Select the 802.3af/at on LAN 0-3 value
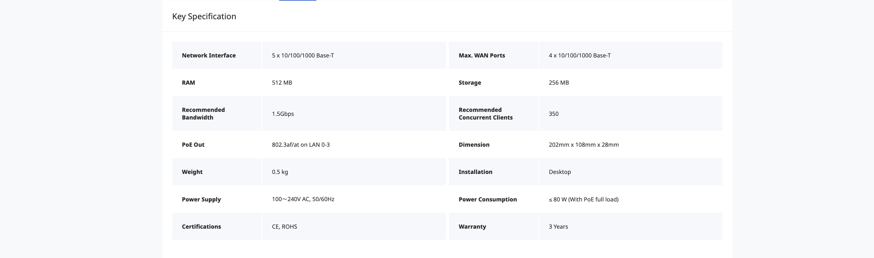 point(300,145)
